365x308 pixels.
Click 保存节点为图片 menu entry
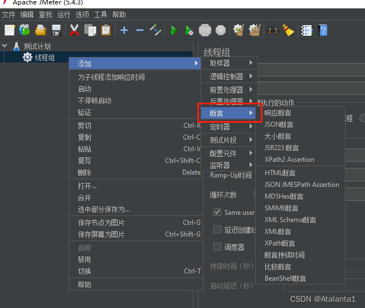coord(135,223)
